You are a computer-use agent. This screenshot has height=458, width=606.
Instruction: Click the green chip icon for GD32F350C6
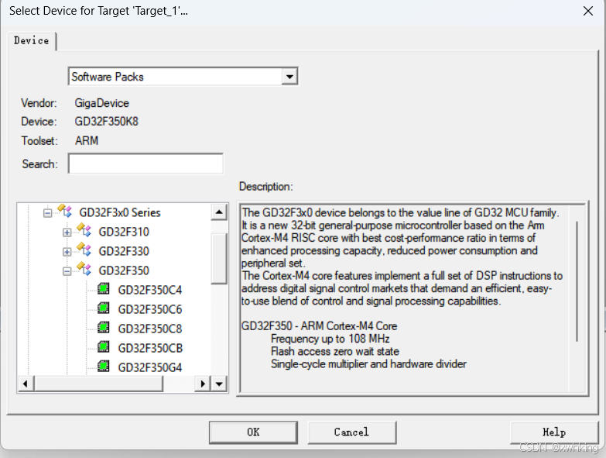pyautogui.click(x=103, y=308)
